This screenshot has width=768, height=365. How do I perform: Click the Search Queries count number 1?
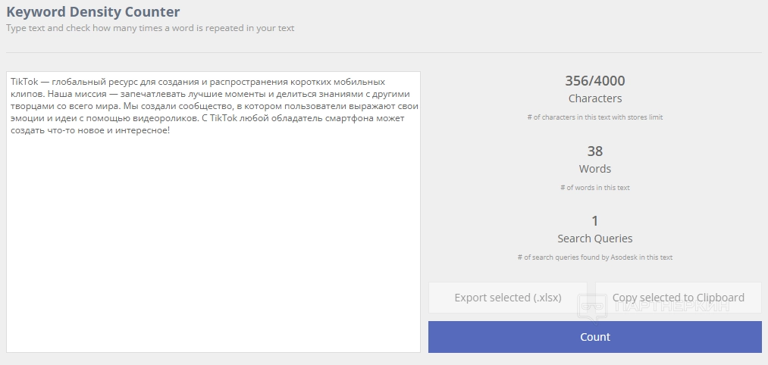point(594,221)
